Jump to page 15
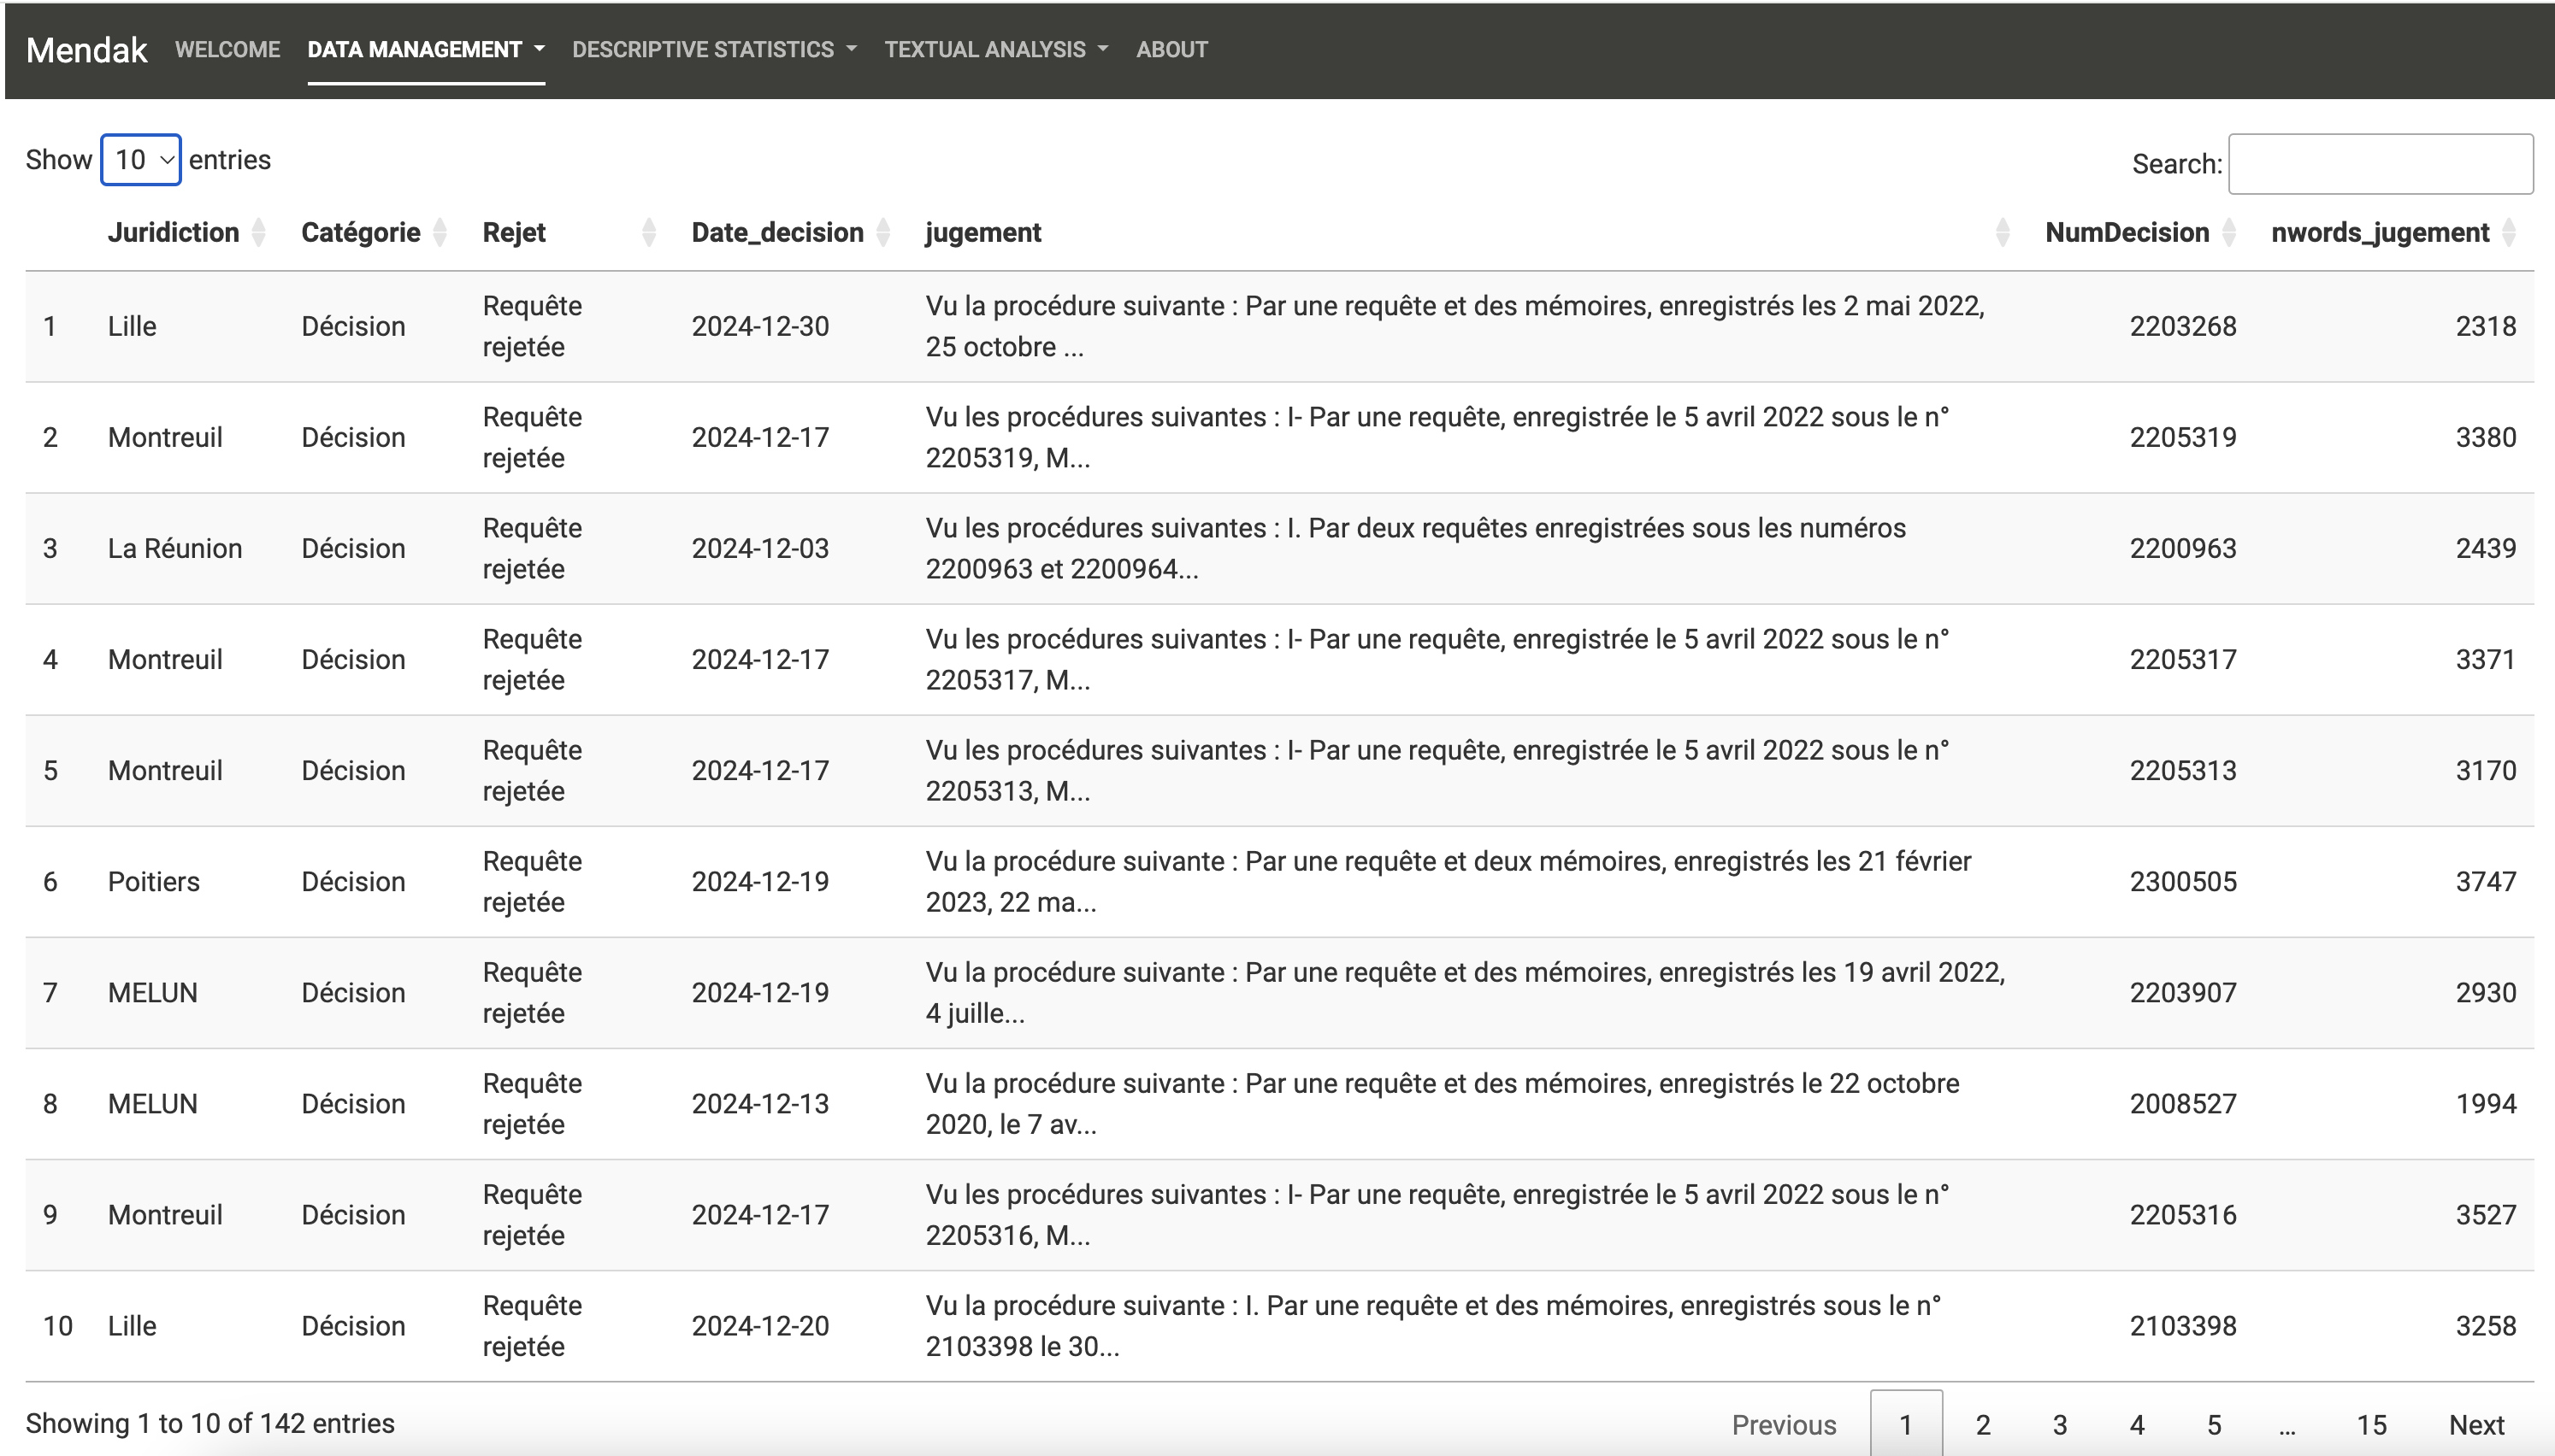This screenshot has height=1456, width=2555. click(2371, 1425)
